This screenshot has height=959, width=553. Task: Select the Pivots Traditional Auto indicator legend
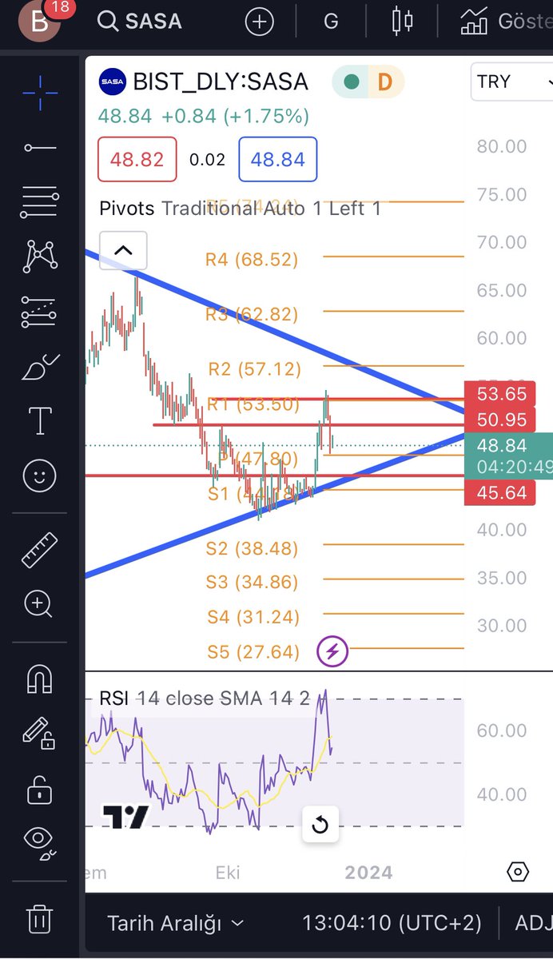coord(240,209)
